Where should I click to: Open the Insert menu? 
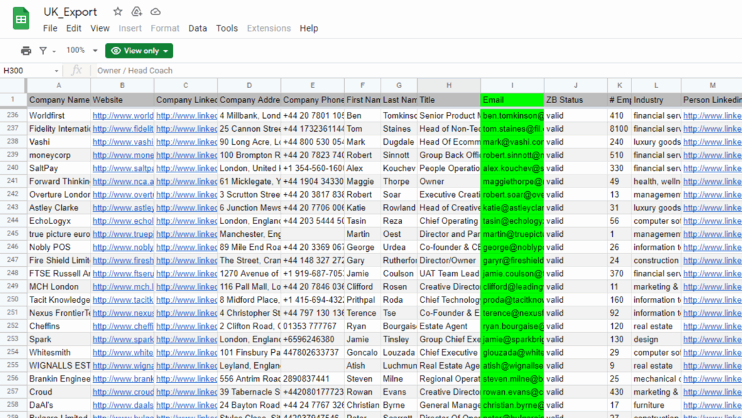pyautogui.click(x=130, y=28)
